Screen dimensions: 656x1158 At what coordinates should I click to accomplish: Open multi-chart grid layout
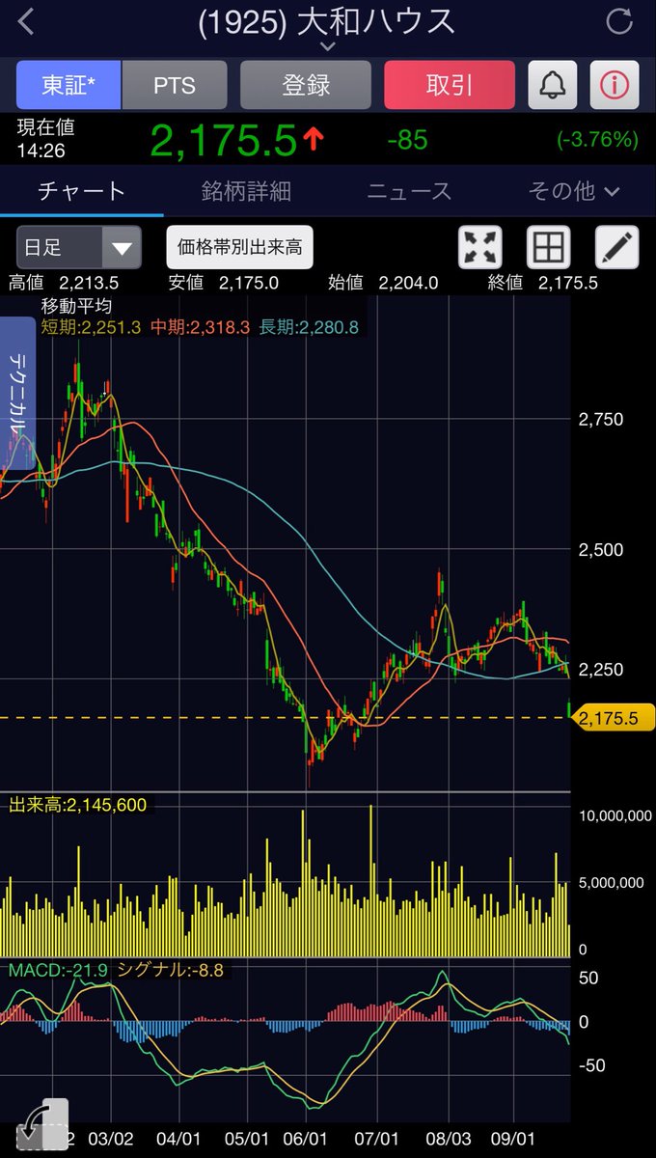click(x=548, y=247)
